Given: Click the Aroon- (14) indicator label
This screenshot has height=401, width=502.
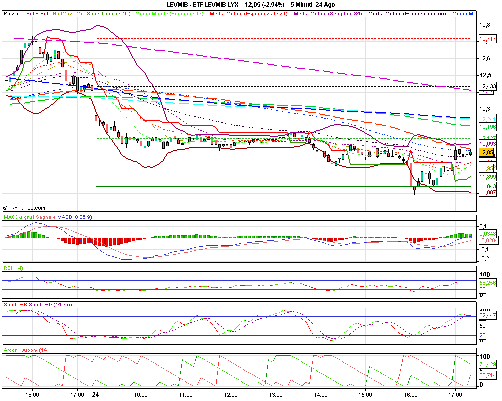Looking at the screenshot, I should click(x=35, y=350).
